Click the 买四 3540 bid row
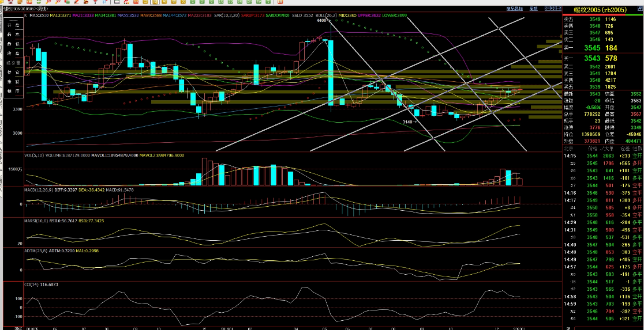644x330 pixels. [603, 81]
